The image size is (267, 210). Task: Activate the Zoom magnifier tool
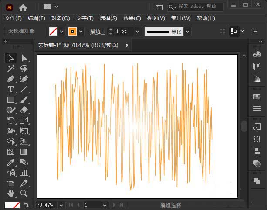tap(24, 193)
